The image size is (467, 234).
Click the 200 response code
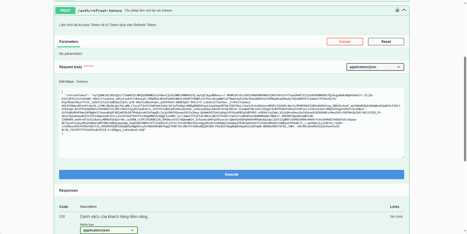pos(62,216)
